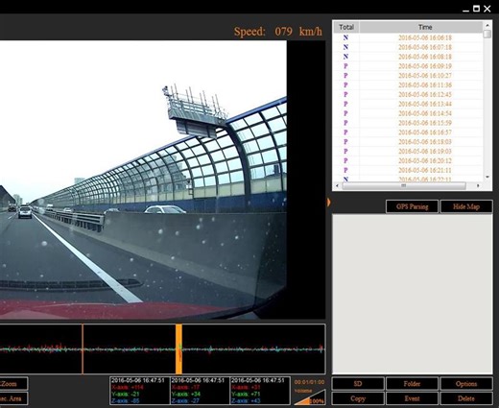Screen dimensions: 499x408
Task: Click the Total column header
Action: click(346, 27)
